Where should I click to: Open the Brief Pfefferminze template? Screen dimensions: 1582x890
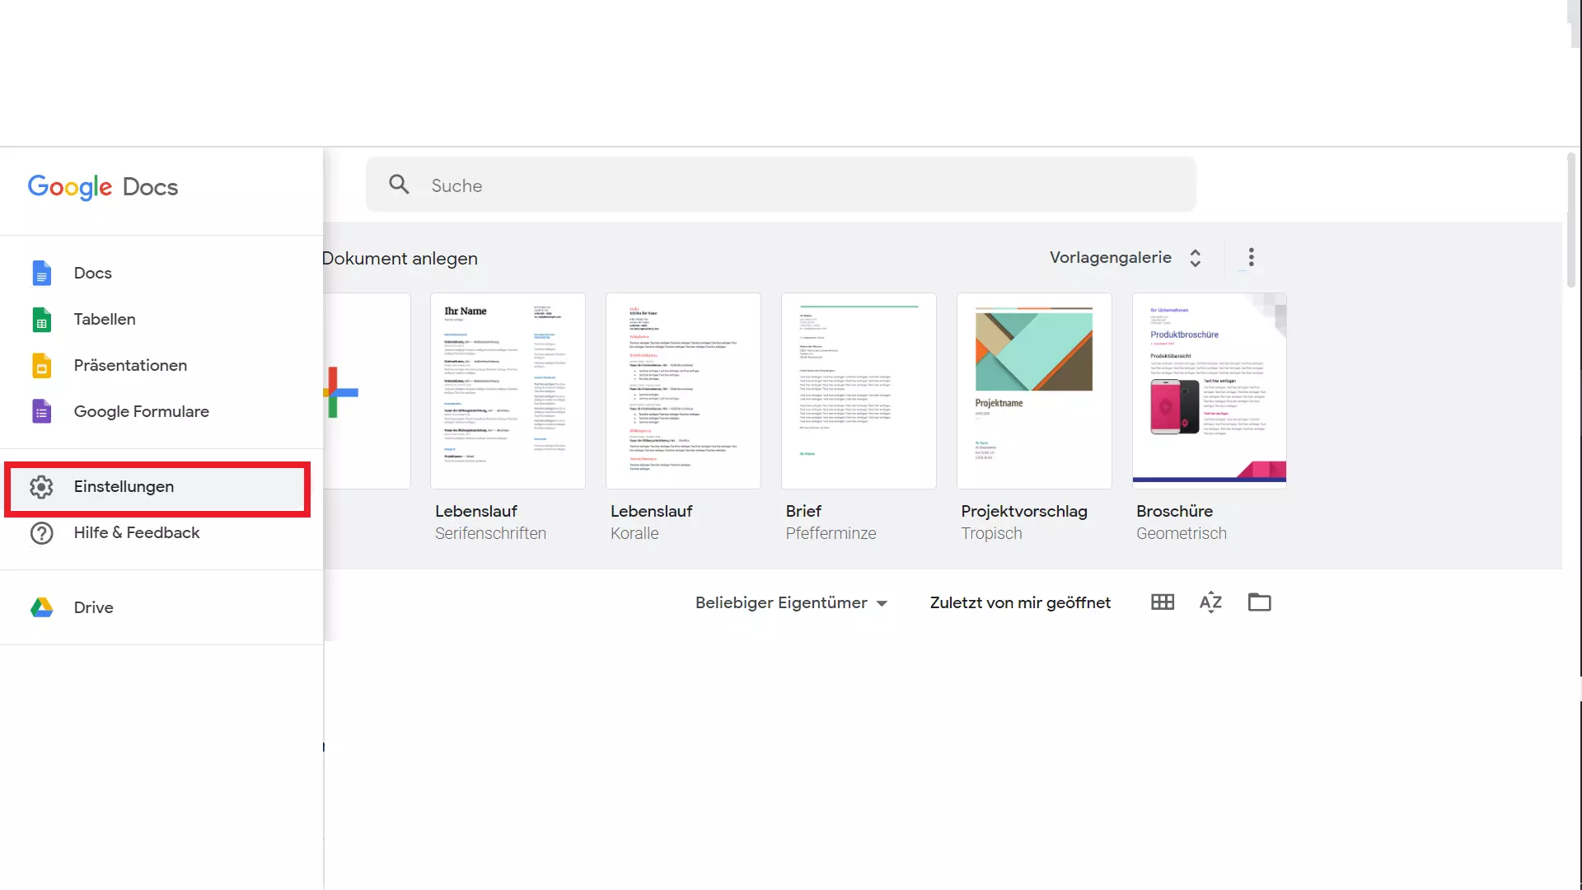click(x=859, y=390)
